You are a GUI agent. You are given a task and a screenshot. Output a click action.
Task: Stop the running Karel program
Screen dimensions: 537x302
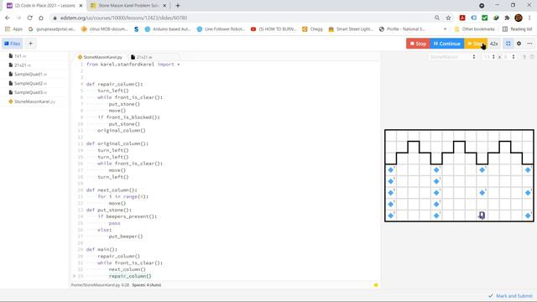pyautogui.click(x=418, y=44)
